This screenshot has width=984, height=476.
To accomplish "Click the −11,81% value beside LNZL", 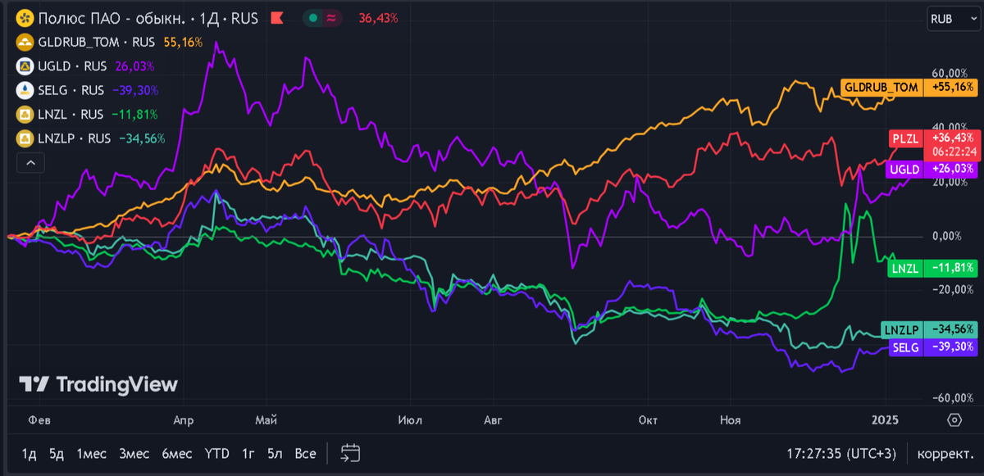I will coord(133,114).
